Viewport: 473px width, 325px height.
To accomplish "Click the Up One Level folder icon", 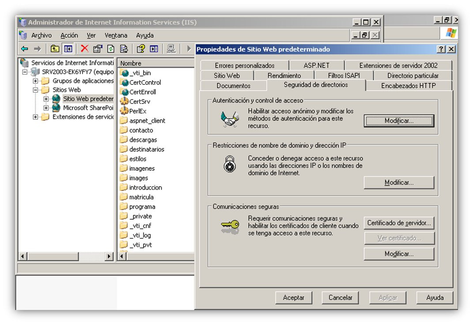I will pyautogui.click(x=55, y=49).
